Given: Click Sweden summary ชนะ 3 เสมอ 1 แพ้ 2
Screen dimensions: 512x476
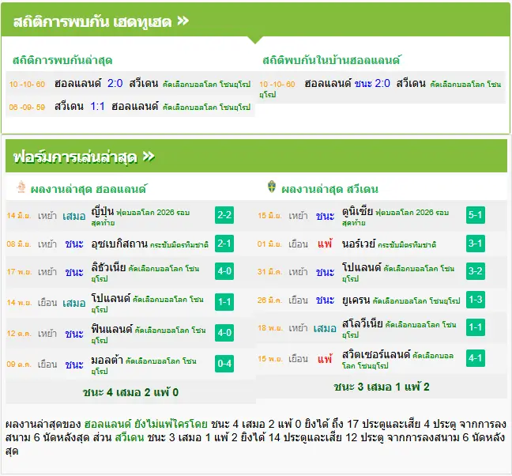Looking at the screenshot, I should click(382, 387).
